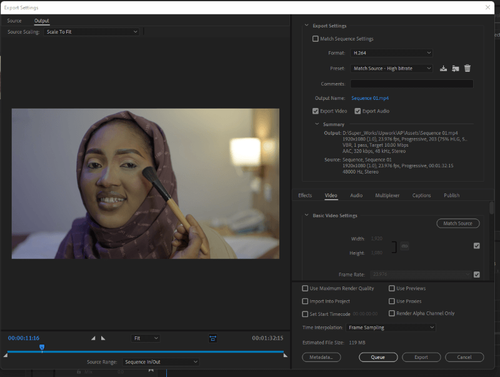This screenshot has height=377, width=500.
Task: Enable Use Previews checkbox
Action: tap(392, 288)
